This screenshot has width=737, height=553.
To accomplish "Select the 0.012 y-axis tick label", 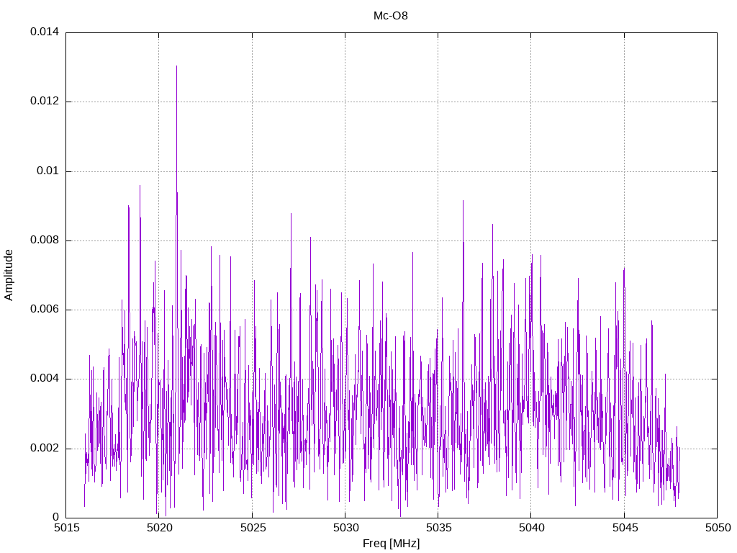I will pyautogui.click(x=44, y=102).
